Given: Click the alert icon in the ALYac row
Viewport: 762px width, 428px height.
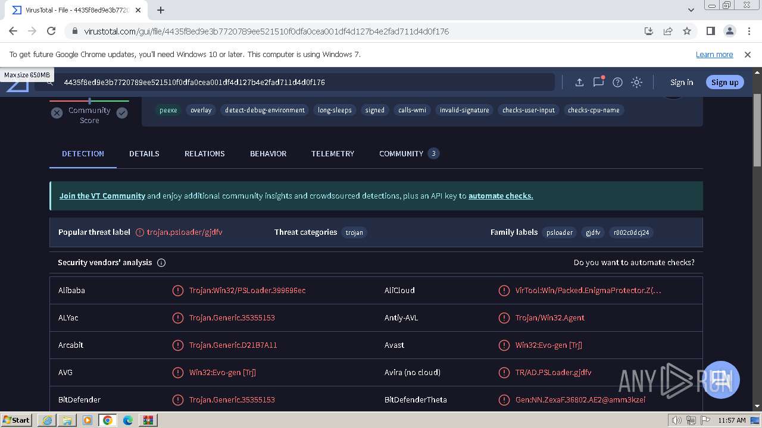Looking at the screenshot, I should 177,318.
